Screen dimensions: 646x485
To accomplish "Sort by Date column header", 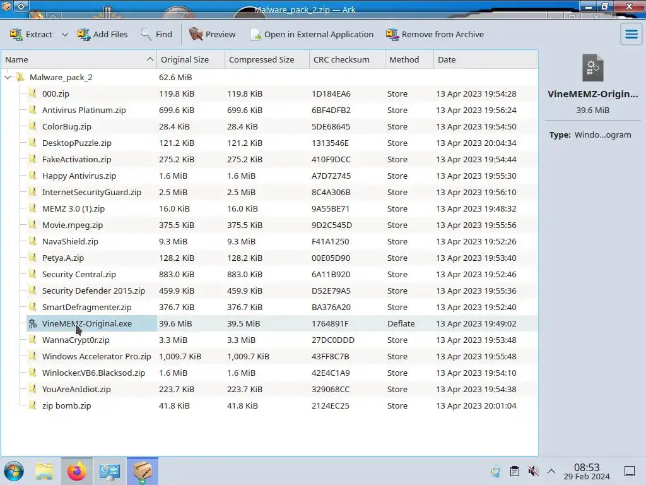I will click(486, 59).
